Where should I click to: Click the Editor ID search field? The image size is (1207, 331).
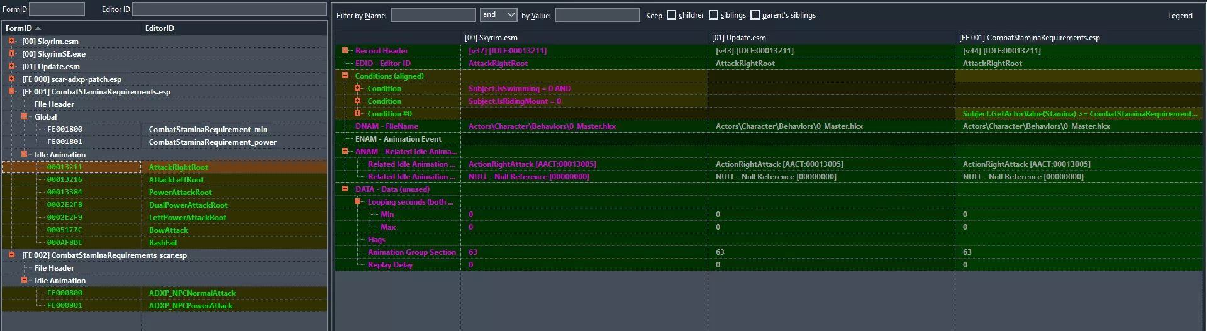click(229, 9)
